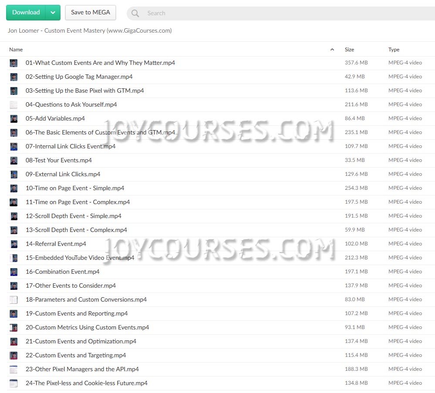Click thumbnail of 07-Internal Link Clicks Event
435x393 pixels.
[13, 146]
